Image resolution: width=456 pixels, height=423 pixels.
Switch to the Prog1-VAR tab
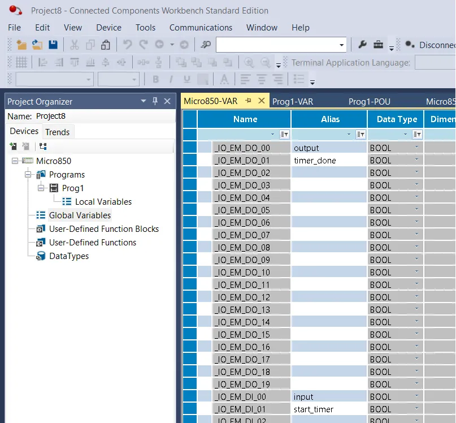point(293,102)
